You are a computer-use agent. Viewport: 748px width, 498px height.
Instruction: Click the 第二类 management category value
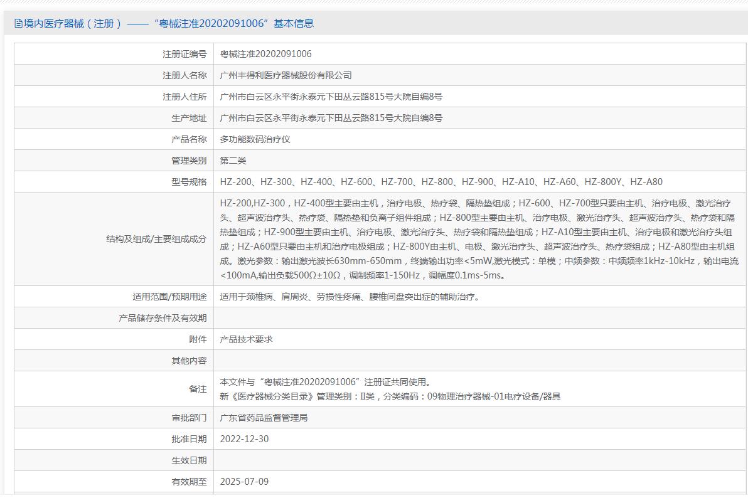pos(233,161)
